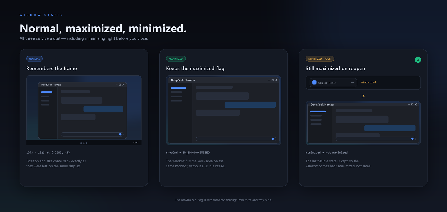Click the 'Remembers the frame' heading
The image size is (447, 212).
tap(51, 69)
